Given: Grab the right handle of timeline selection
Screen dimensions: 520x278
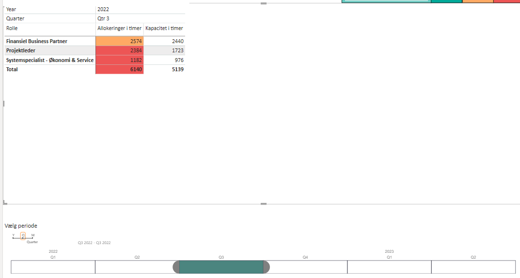Looking at the screenshot, I should [x=267, y=267].
